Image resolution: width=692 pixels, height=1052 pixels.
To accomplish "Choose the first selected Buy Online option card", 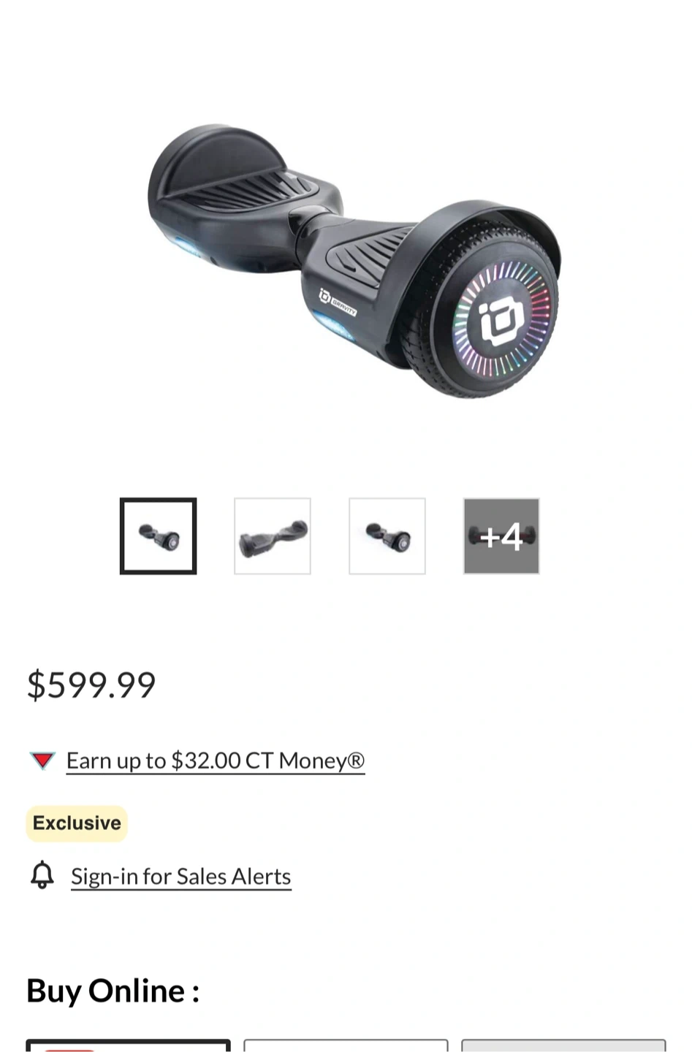I will click(x=128, y=1045).
